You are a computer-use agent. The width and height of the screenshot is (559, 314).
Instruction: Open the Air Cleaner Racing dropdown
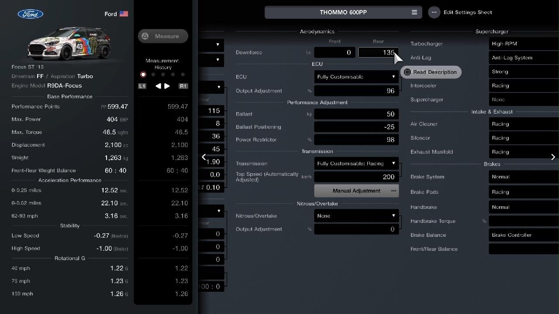[x=524, y=124]
